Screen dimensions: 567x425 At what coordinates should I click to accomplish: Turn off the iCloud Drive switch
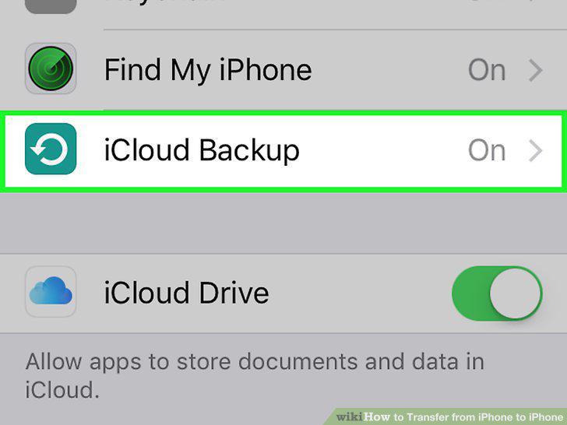click(x=497, y=293)
